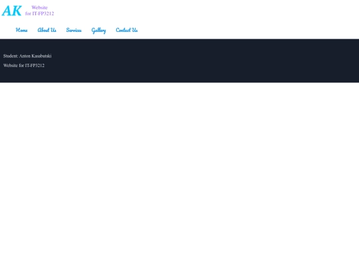The image size is (359, 269).
Task: Open the Home menu link
Action: [21, 30]
